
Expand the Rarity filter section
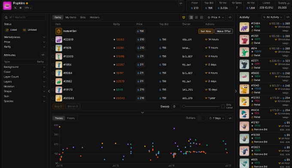coord(24,47)
